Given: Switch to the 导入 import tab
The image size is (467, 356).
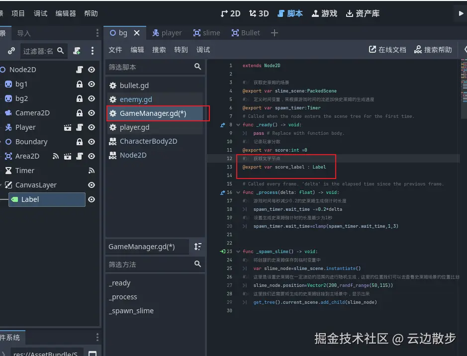Looking at the screenshot, I should point(23,33).
